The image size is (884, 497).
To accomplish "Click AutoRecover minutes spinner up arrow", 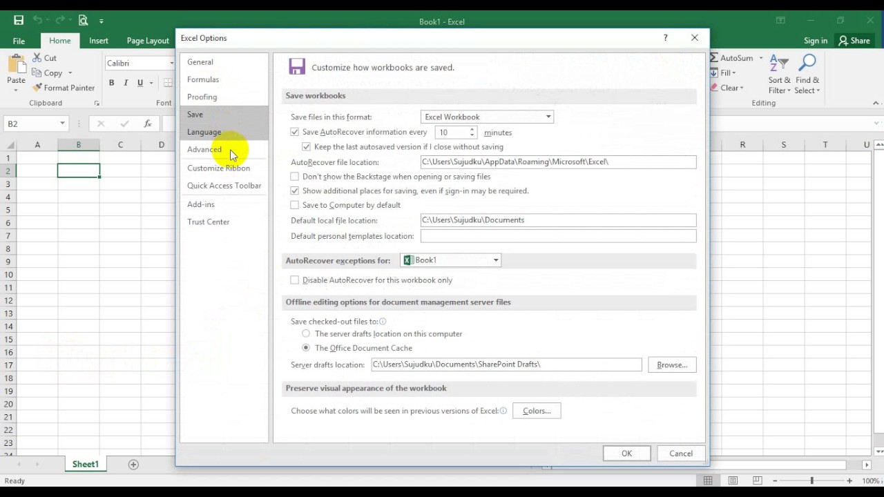I will [472, 129].
